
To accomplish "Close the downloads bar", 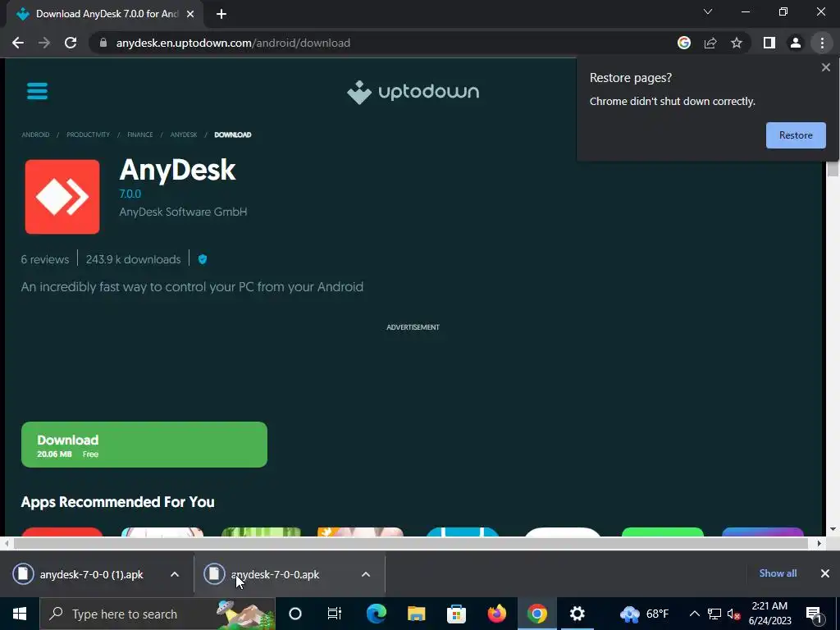I will 825,573.
